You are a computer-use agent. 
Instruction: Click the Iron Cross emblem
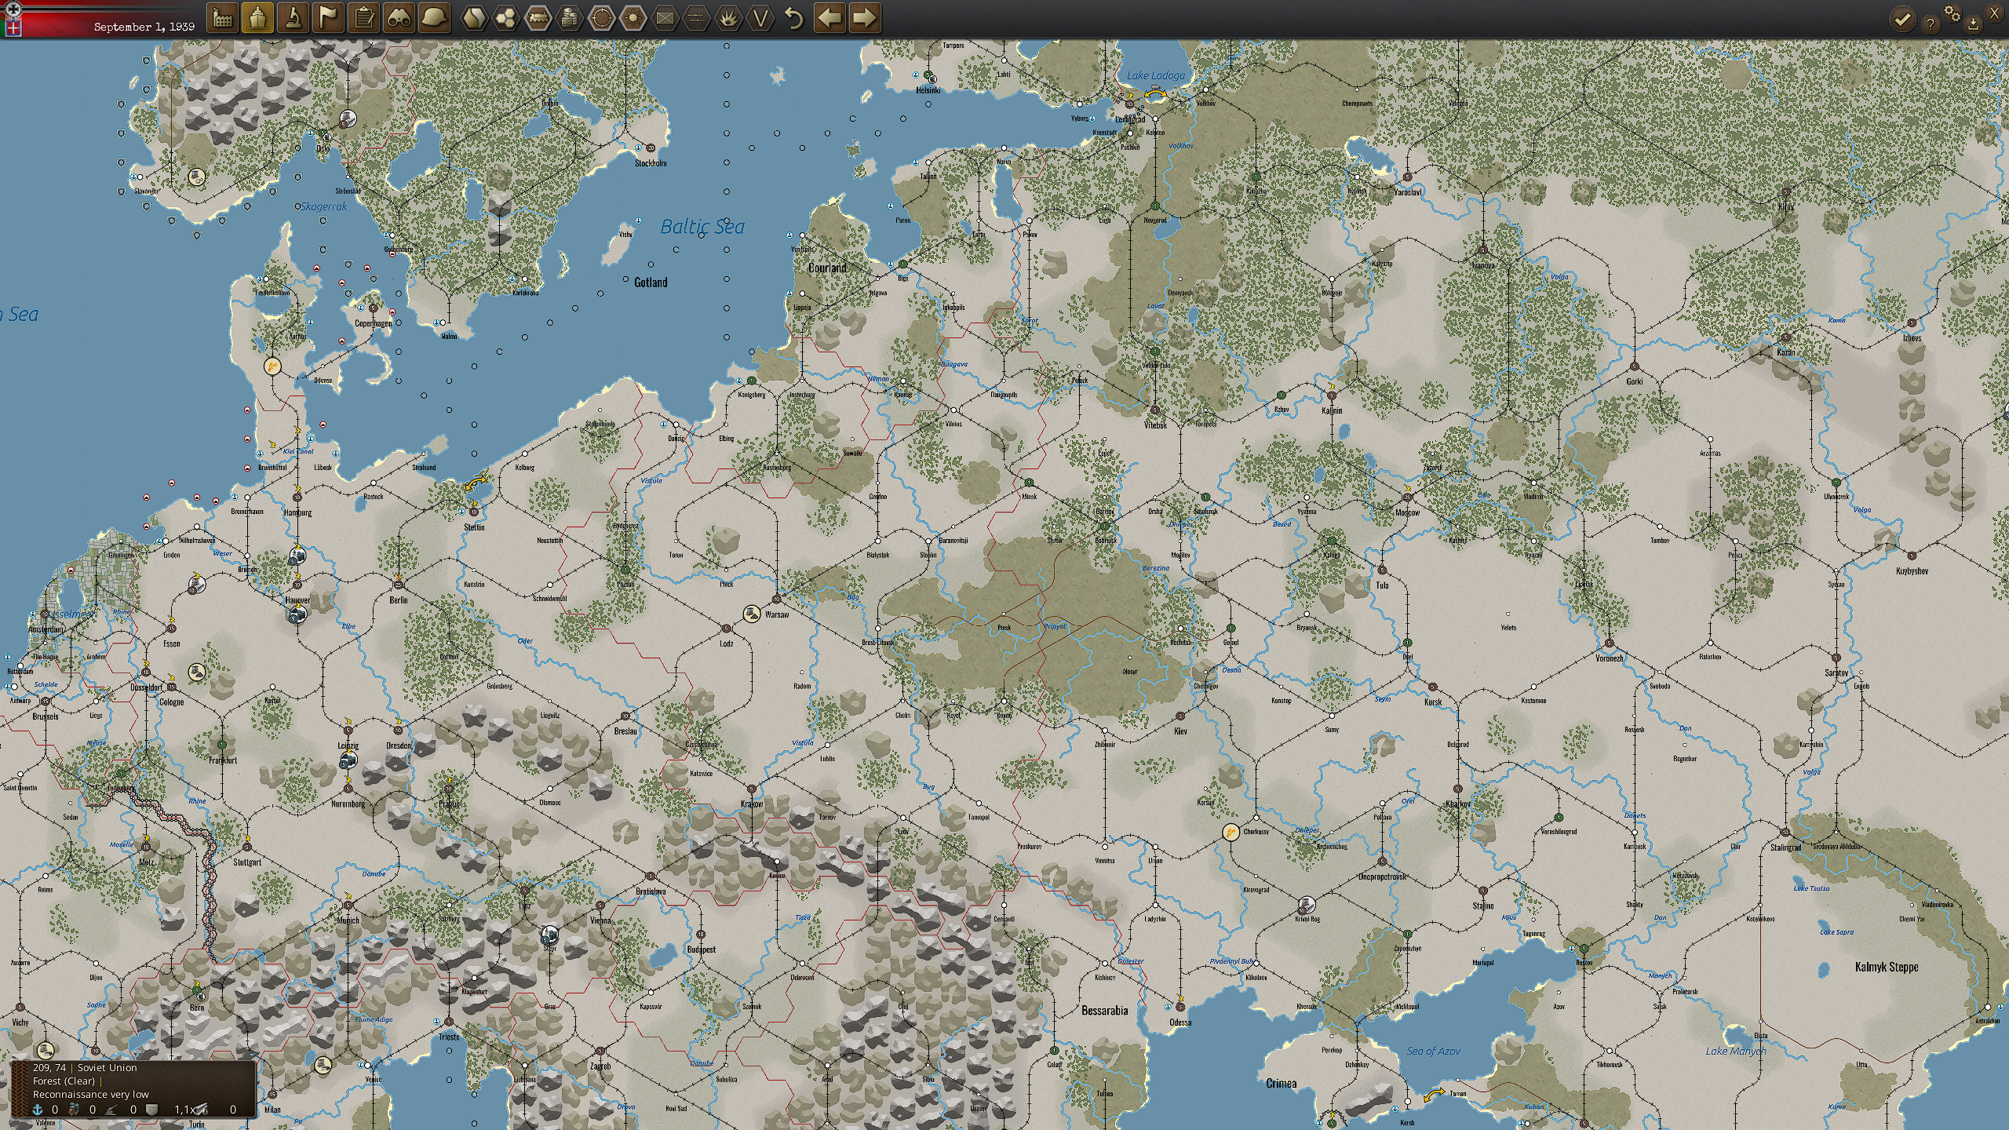click(x=12, y=9)
